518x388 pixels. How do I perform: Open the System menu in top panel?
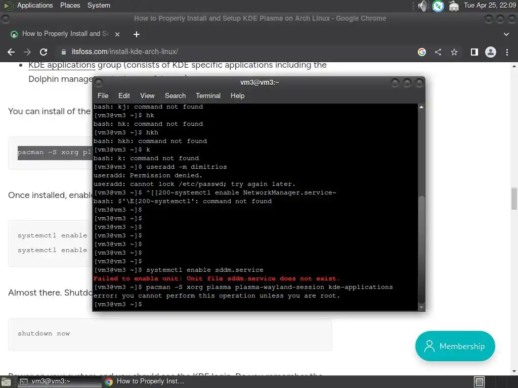pyautogui.click(x=99, y=5)
